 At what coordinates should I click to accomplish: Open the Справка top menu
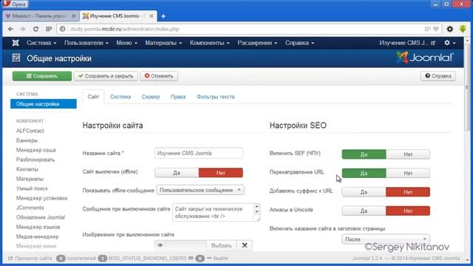click(299, 43)
